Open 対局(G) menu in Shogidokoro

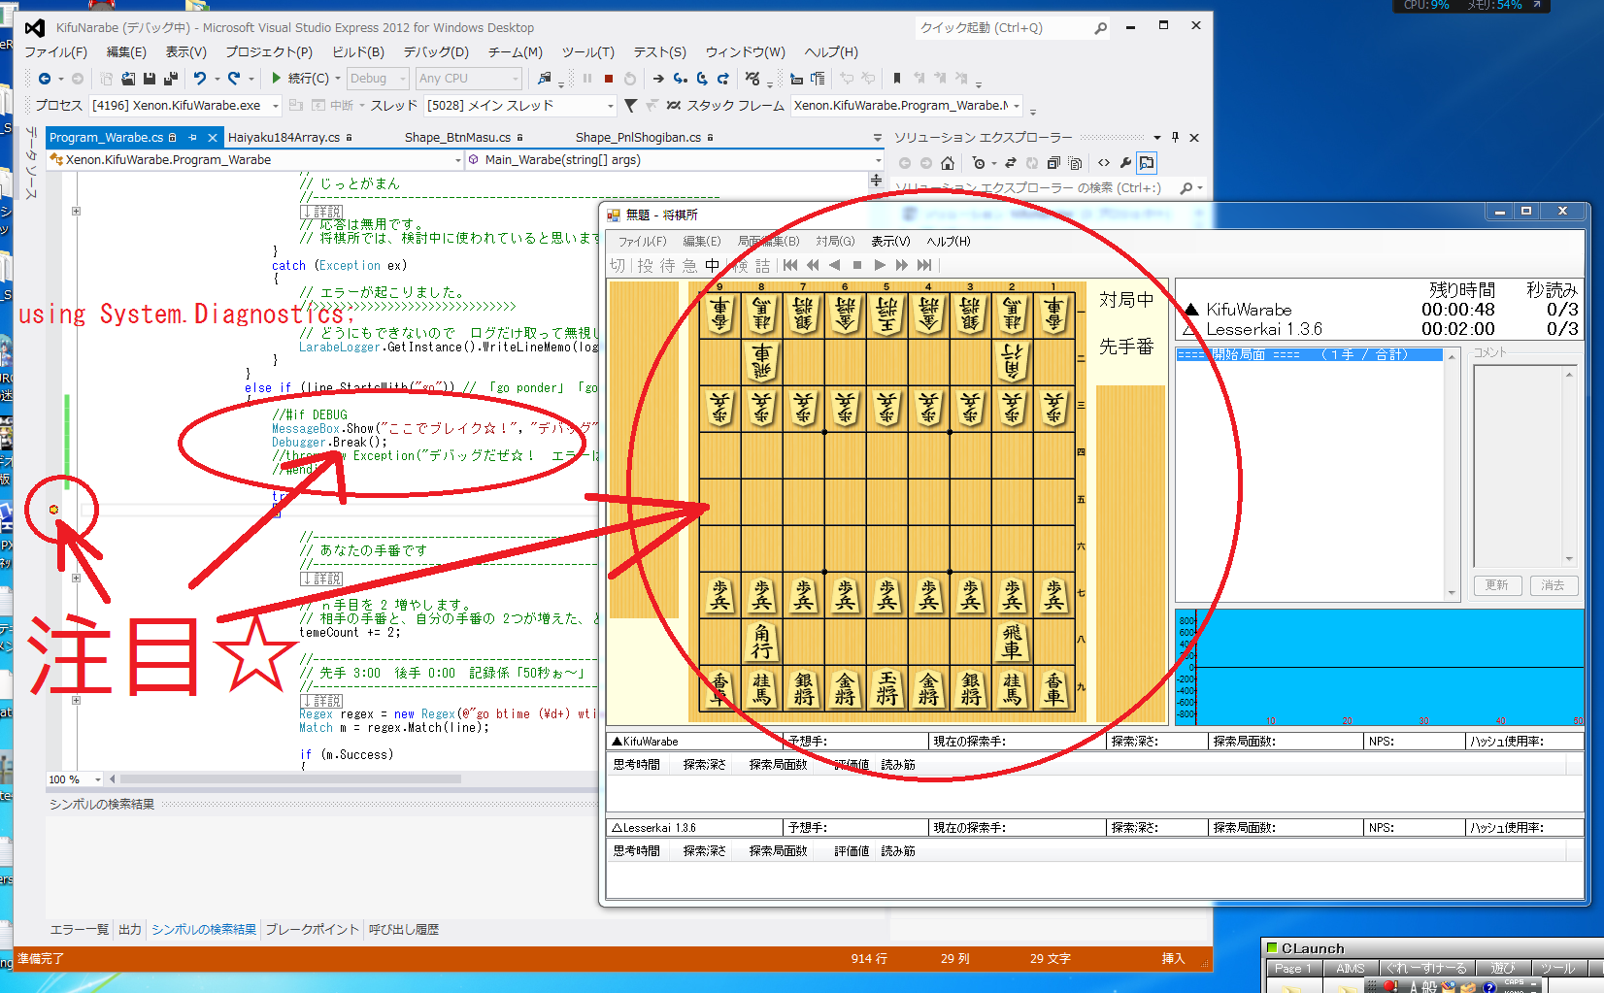835,242
